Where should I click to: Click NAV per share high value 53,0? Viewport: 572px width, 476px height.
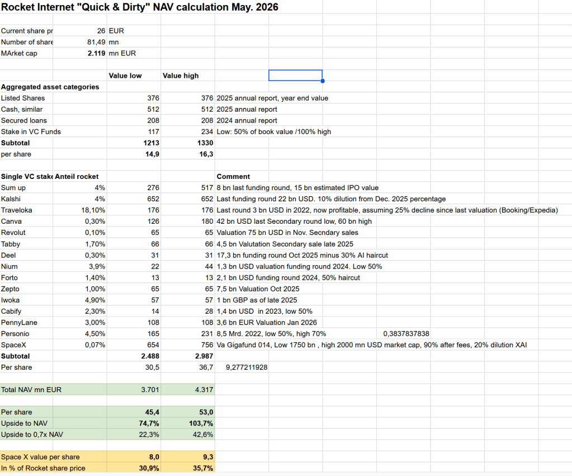(x=206, y=412)
